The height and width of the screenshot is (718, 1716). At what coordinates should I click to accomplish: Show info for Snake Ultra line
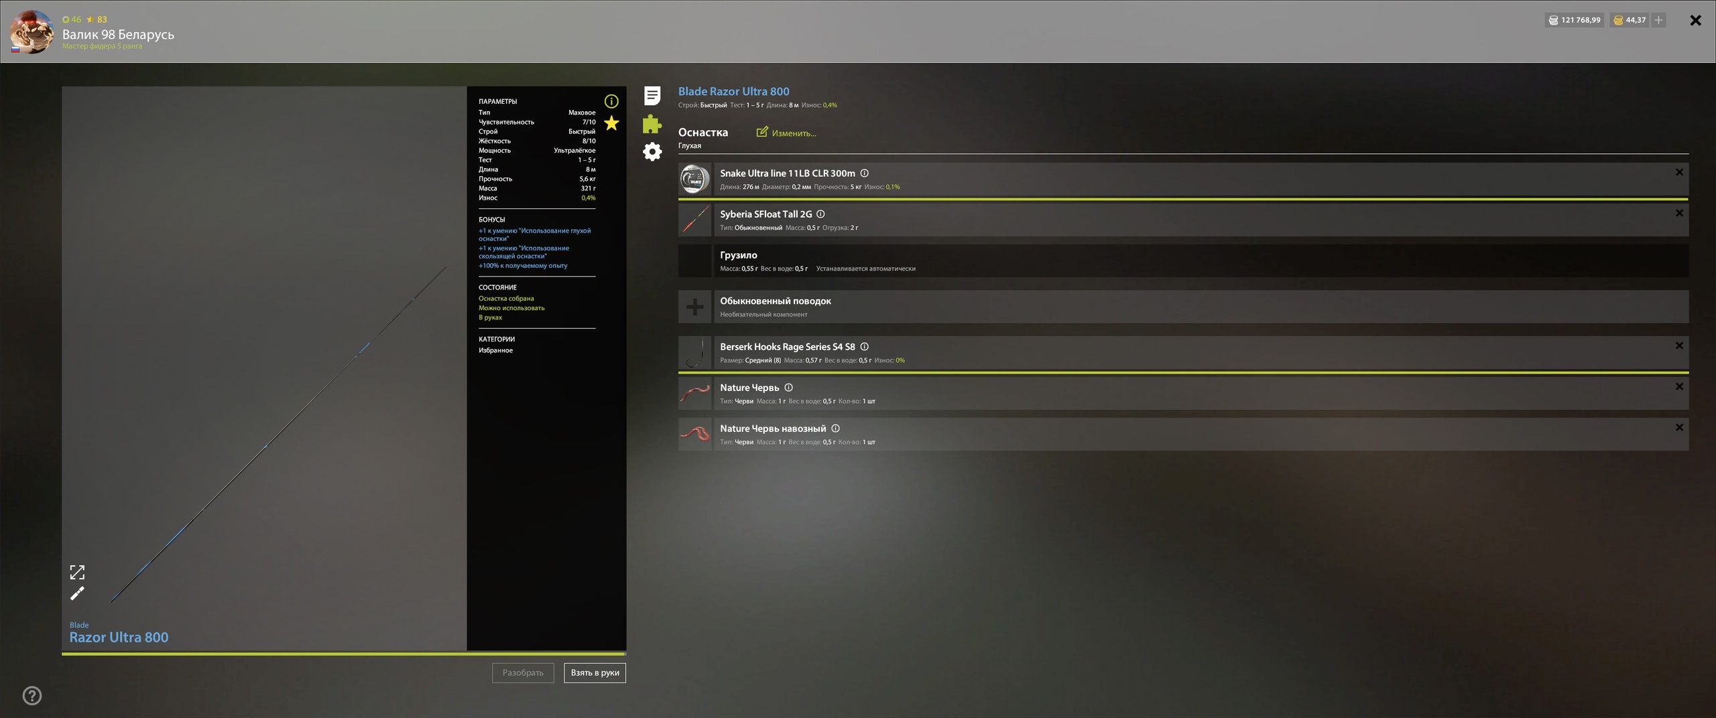click(865, 173)
